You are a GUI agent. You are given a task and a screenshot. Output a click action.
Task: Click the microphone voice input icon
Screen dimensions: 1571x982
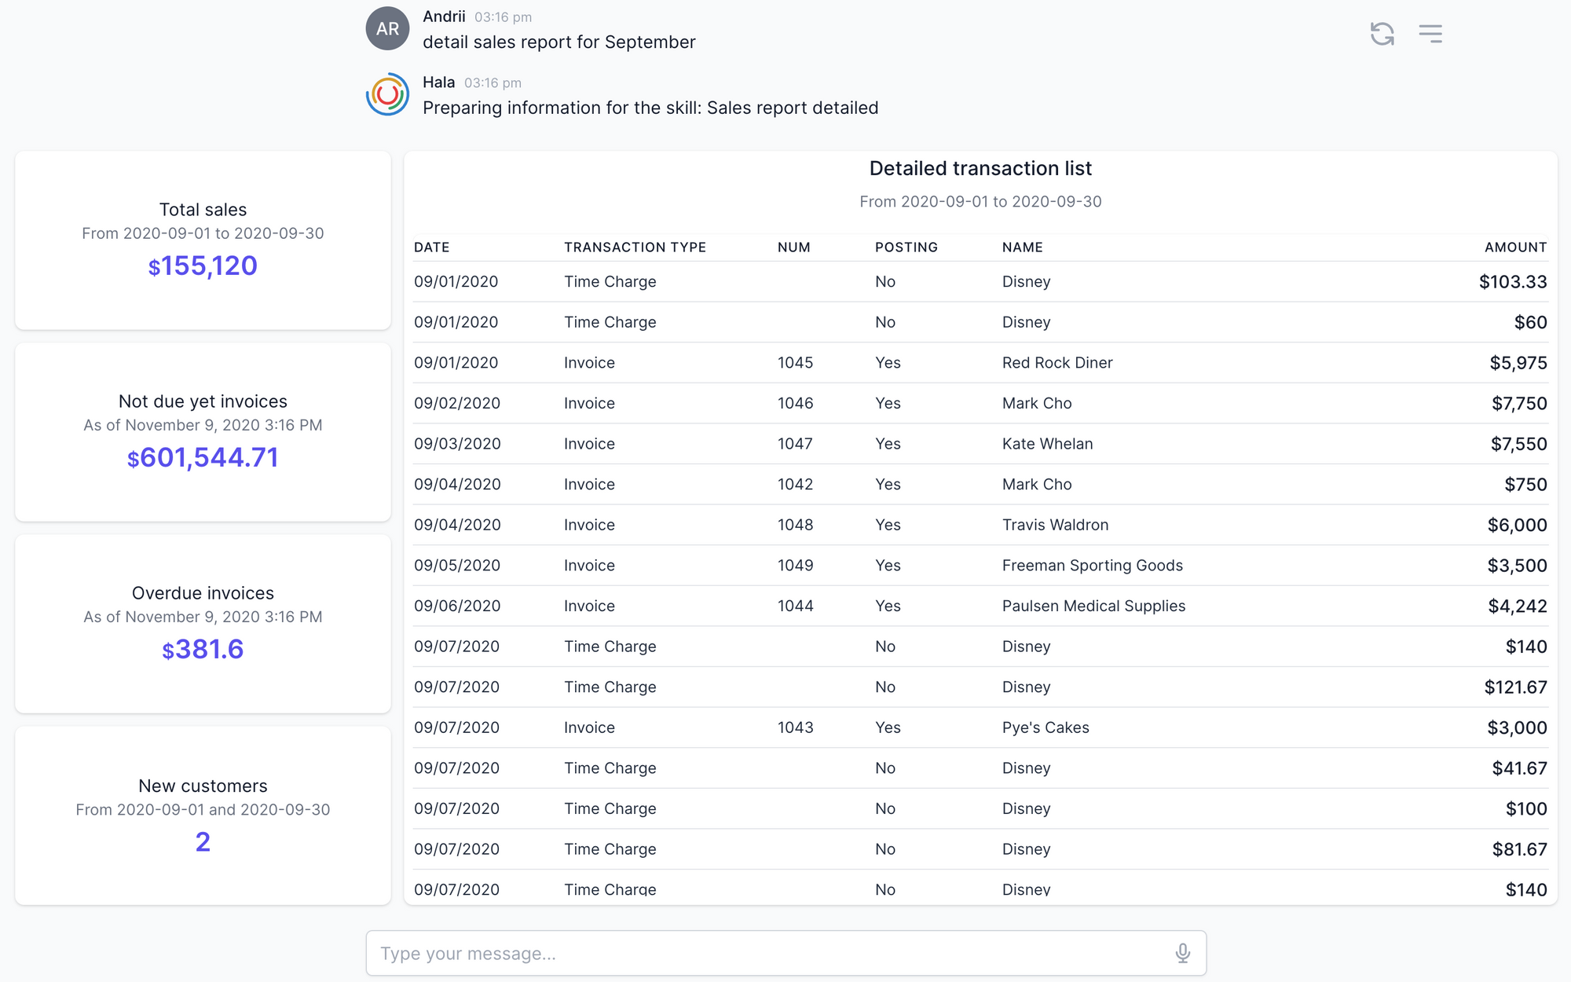click(1182, 953)
